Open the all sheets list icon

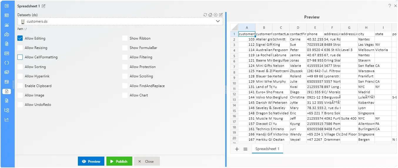pyautogui.click(x=245, y=149)
